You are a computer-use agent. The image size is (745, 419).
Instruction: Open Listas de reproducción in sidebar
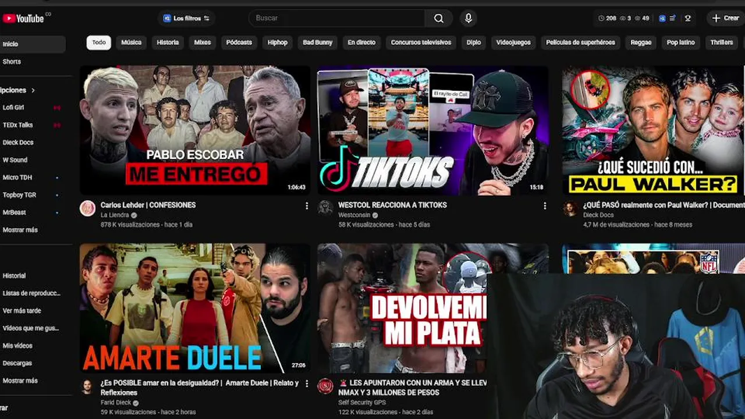pos(32,293)
